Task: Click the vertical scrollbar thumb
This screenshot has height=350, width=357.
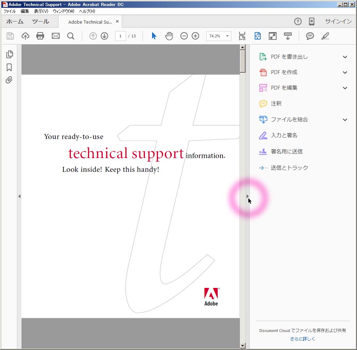Action: [x=242, y=61]
